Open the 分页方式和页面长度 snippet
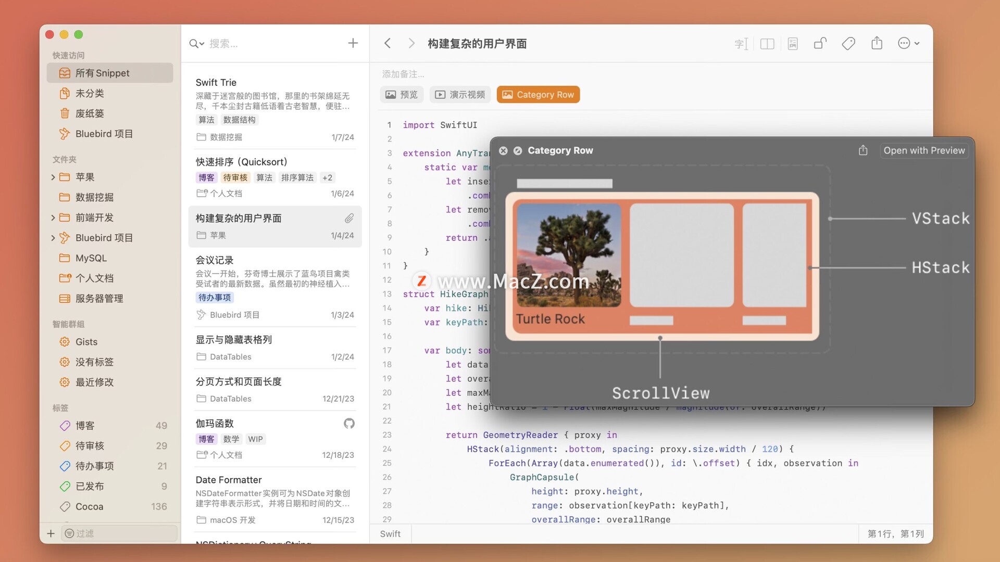This screenshot has width=1000, height=562. click(275, 390)
